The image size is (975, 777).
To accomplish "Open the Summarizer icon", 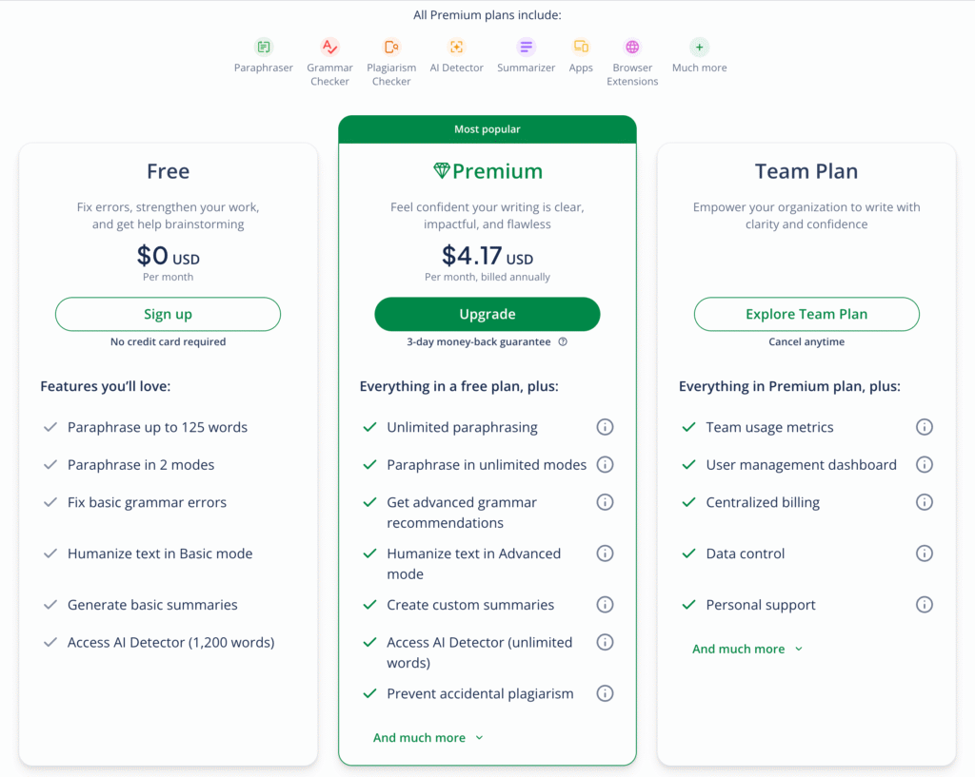I will point(526,48).
